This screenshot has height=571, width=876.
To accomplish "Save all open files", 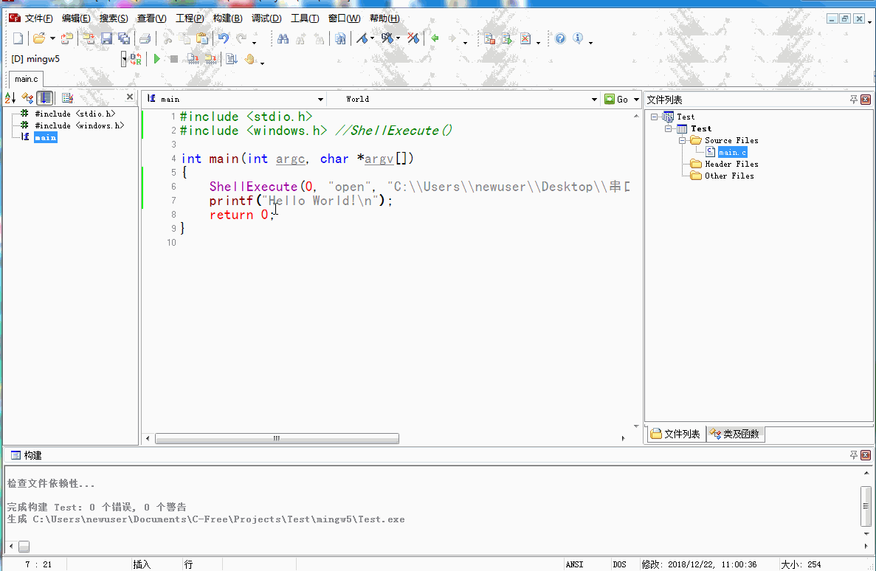I will [124, 38].
